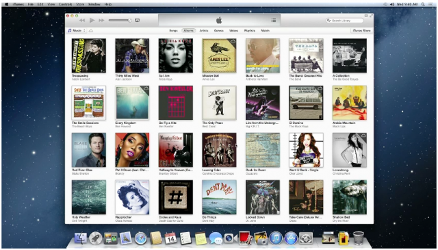Click the Safari icon in the Dock

(x=141, y=238)
